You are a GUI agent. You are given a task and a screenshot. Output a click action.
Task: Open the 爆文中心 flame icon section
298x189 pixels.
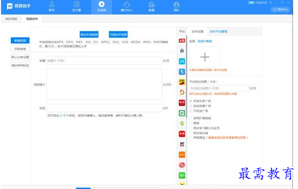tap(127, 6)
